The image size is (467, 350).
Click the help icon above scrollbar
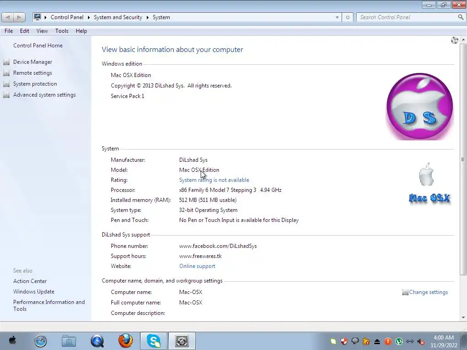(455, 40)
